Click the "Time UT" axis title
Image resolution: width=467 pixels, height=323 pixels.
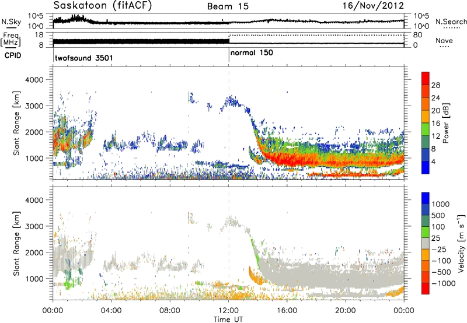coord(228,320)
